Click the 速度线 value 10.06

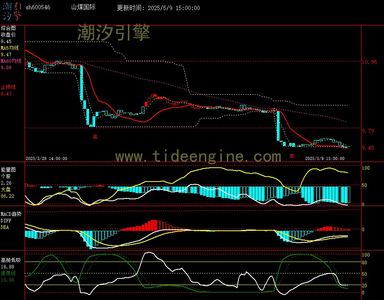pos(7,280)
